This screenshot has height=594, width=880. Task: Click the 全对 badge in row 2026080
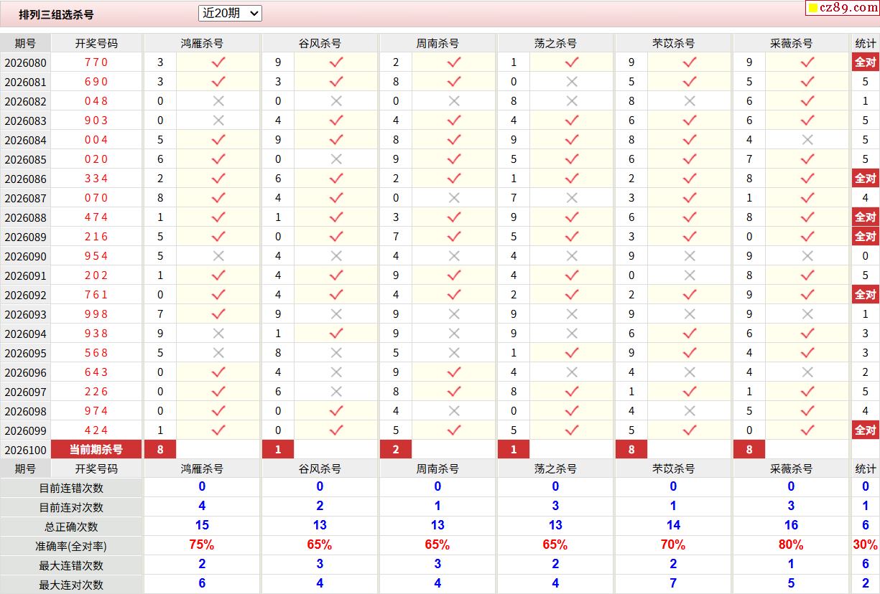tap(865, 62)
